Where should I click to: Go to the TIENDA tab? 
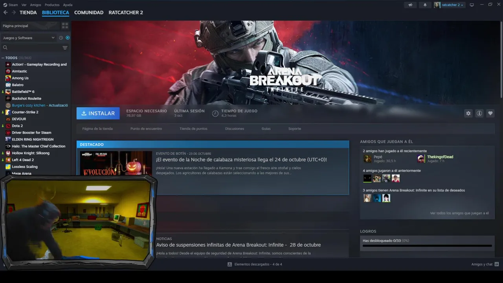[x=28, y=13]
